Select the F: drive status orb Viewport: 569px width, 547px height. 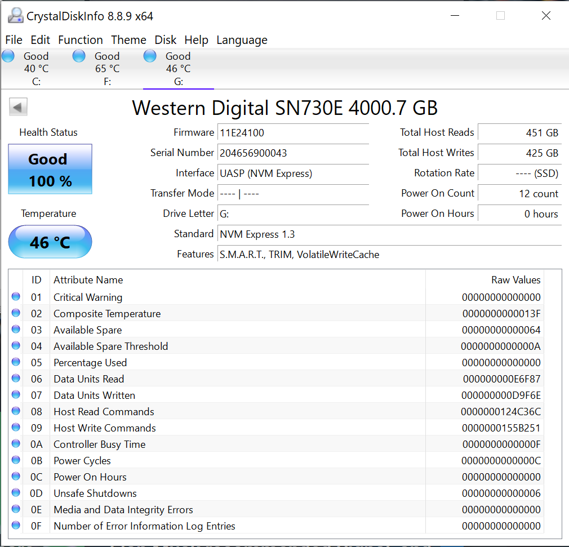coord(79,56)
